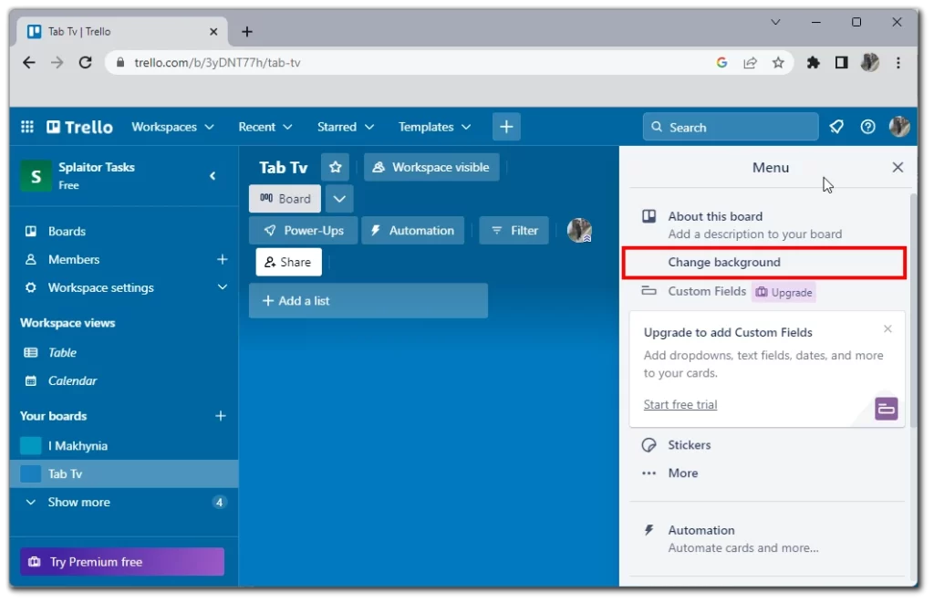Viewport: 934px width, 603px height.
Task: Open the Chrome tab search chevron
Action: pyautogui.click(x=775, y=23)
